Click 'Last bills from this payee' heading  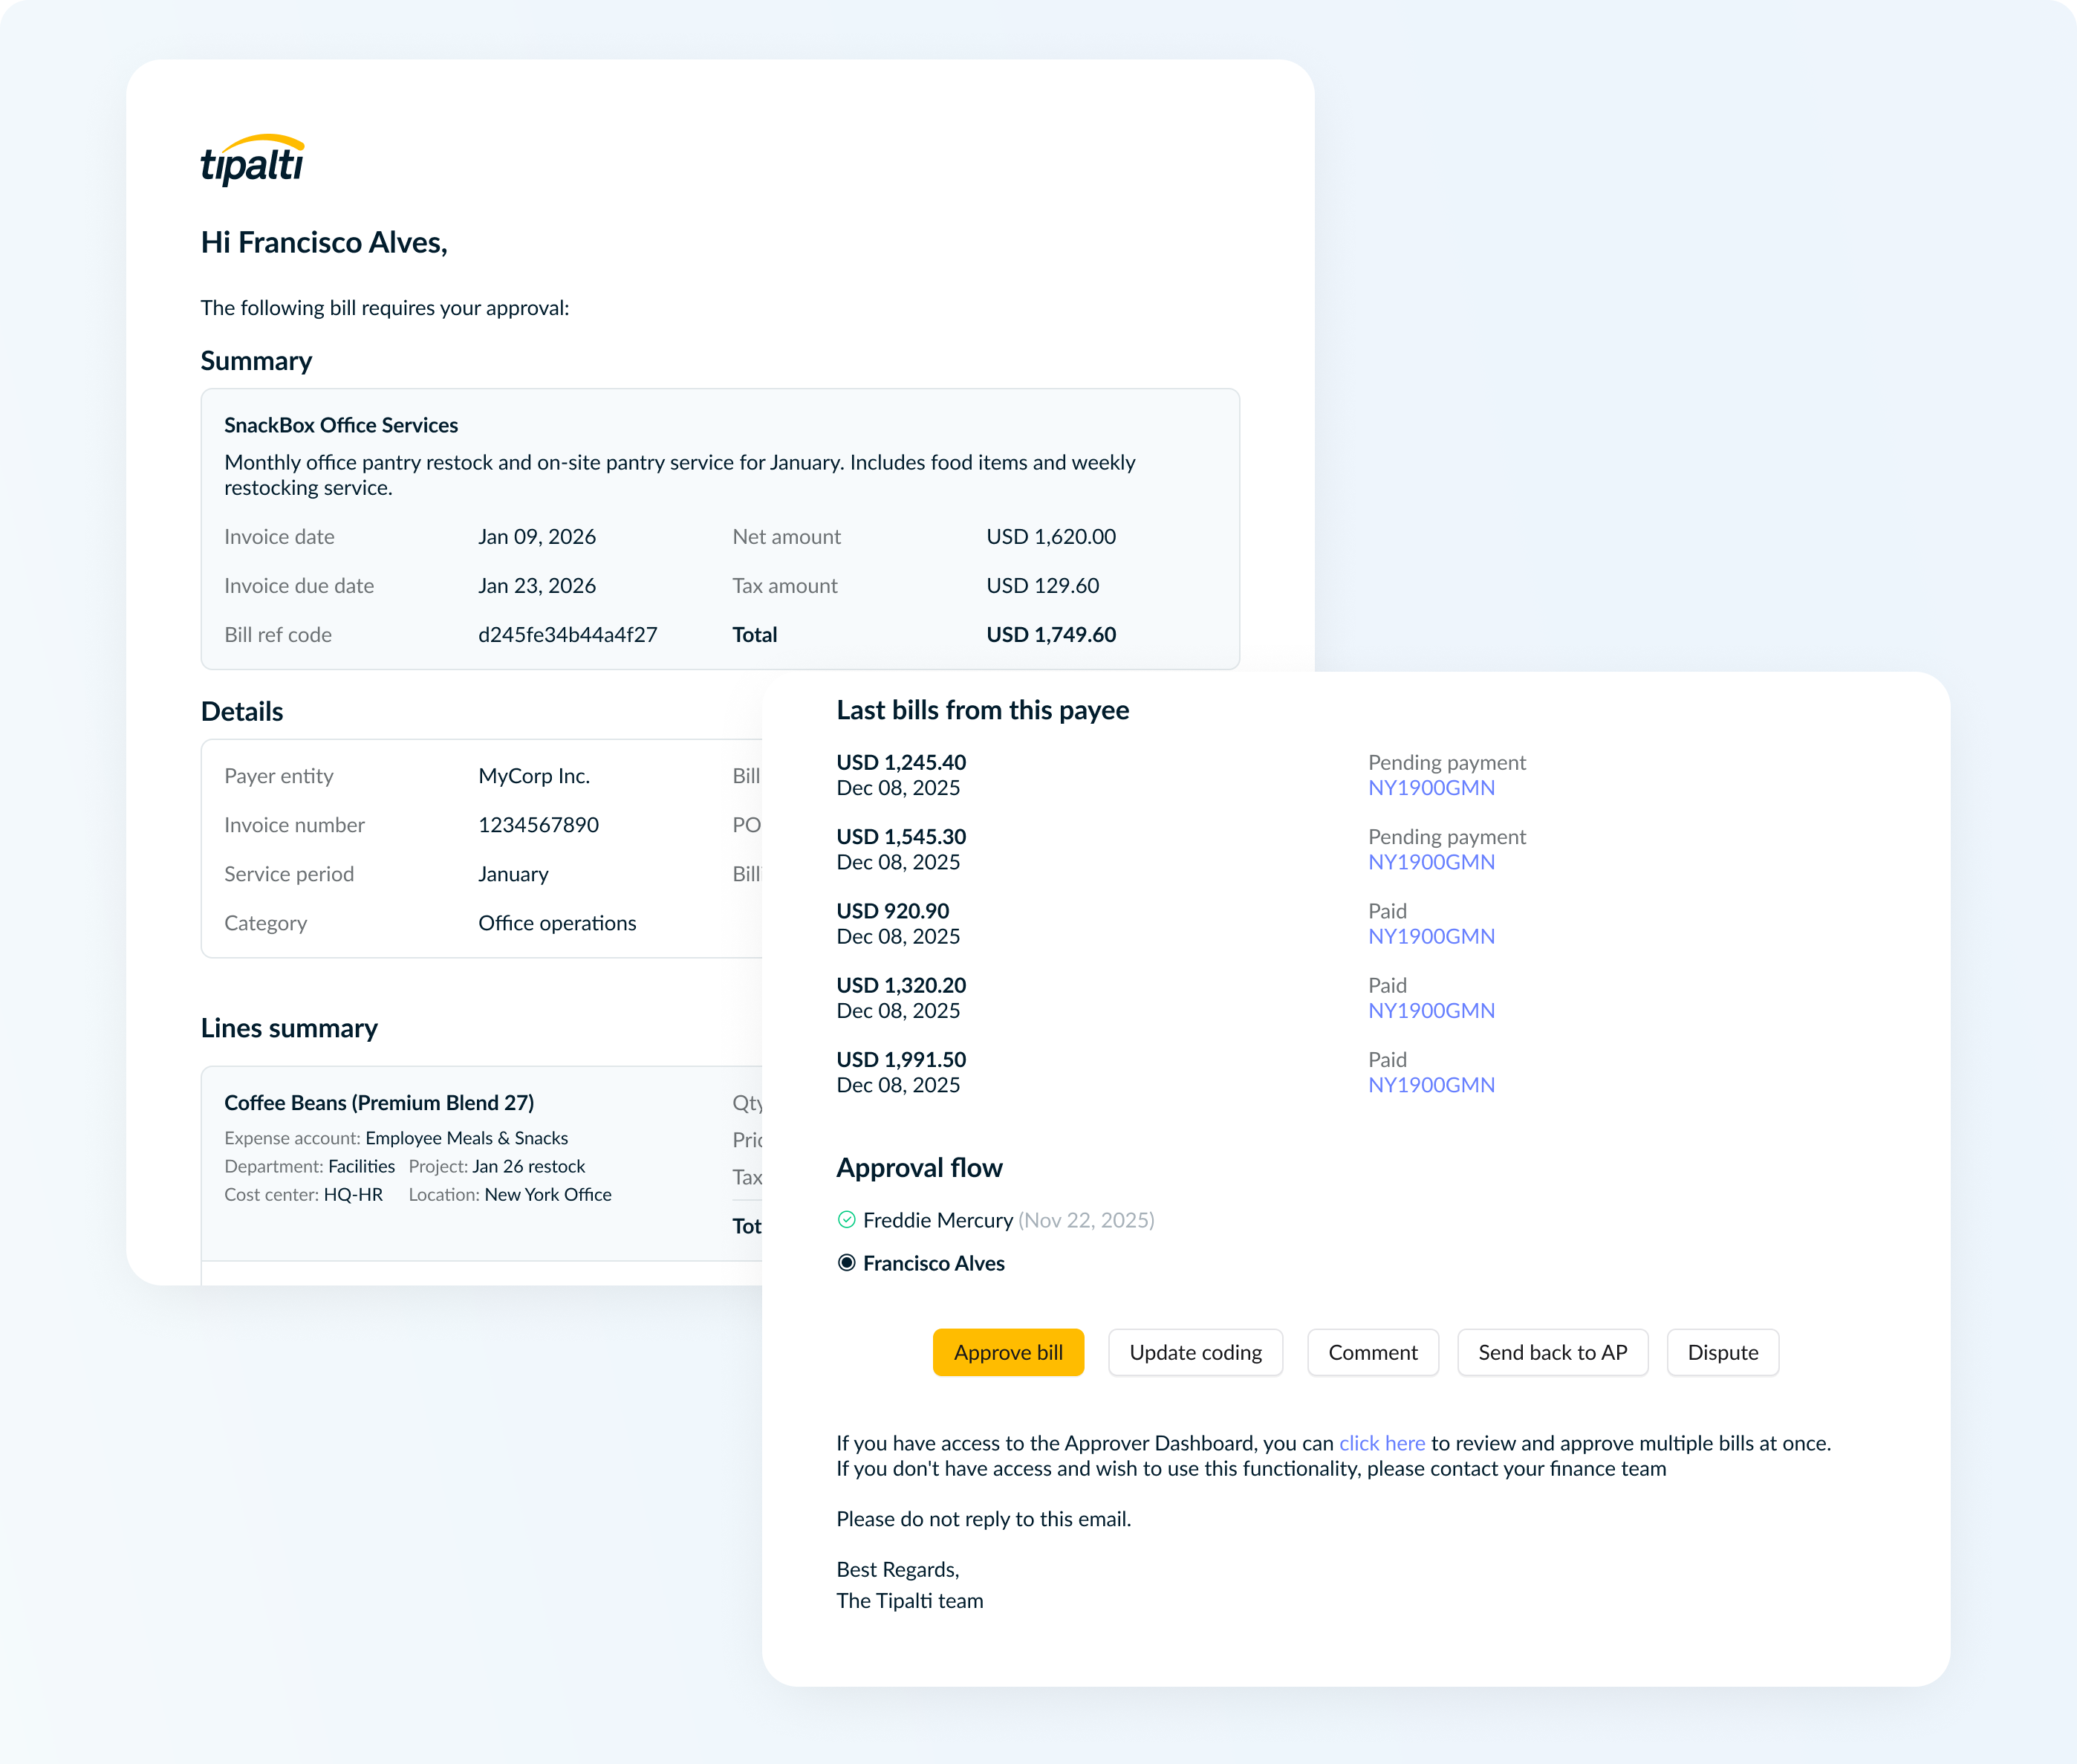coord(983,711)
